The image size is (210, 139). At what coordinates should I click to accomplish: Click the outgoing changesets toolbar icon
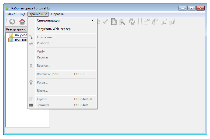tap(164, 22)
